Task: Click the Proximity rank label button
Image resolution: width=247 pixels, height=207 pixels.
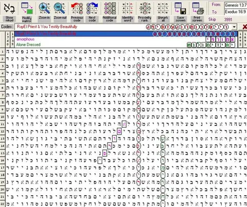Action: tap(145, 19)
